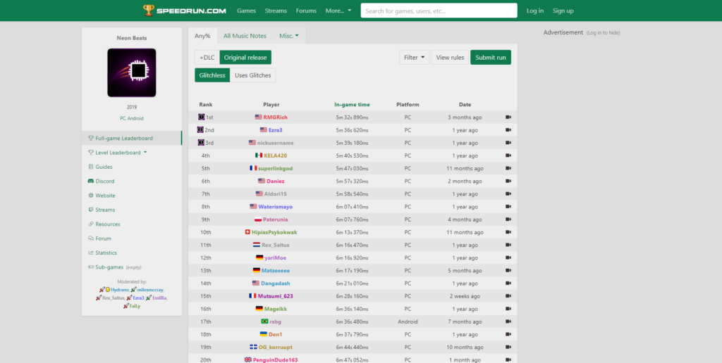This screenshot has height=363, width=722.
Task: Expand the More... navigation menu
Action: (338, 11)
